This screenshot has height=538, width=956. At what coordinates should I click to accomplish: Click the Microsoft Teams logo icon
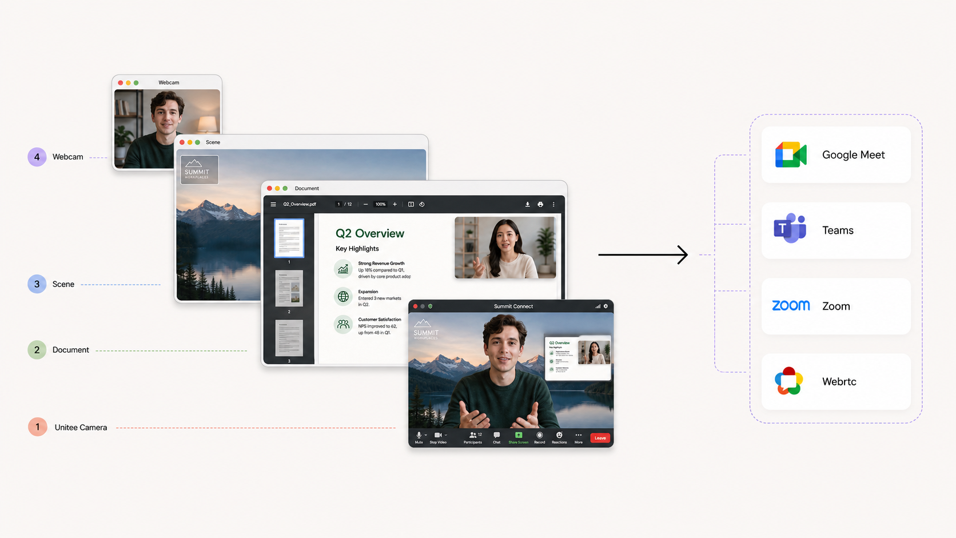pos(790,228)
